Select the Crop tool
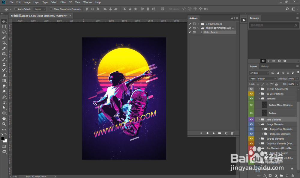The image size is (300, 178). click(4, 43)
